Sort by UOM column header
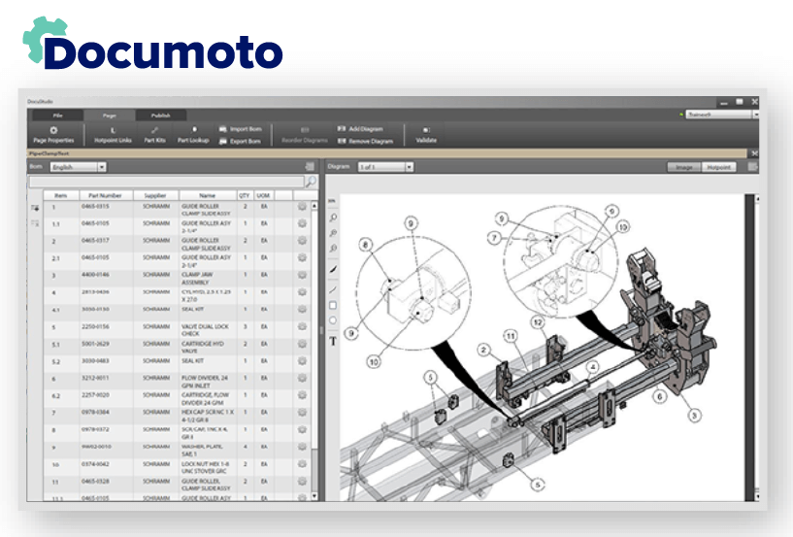 click(x=263, y=195)
